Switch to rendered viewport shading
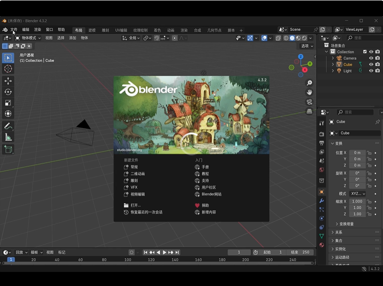 [304, 38]
